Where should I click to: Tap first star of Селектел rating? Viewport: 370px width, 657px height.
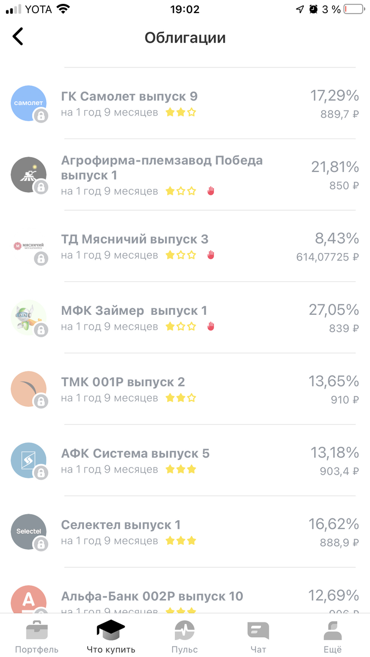pos(169,541)
